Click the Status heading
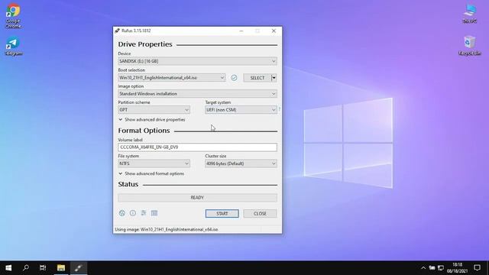Image resolution: width=489 pixels, height=275 pixels. [x=128, y=184]
